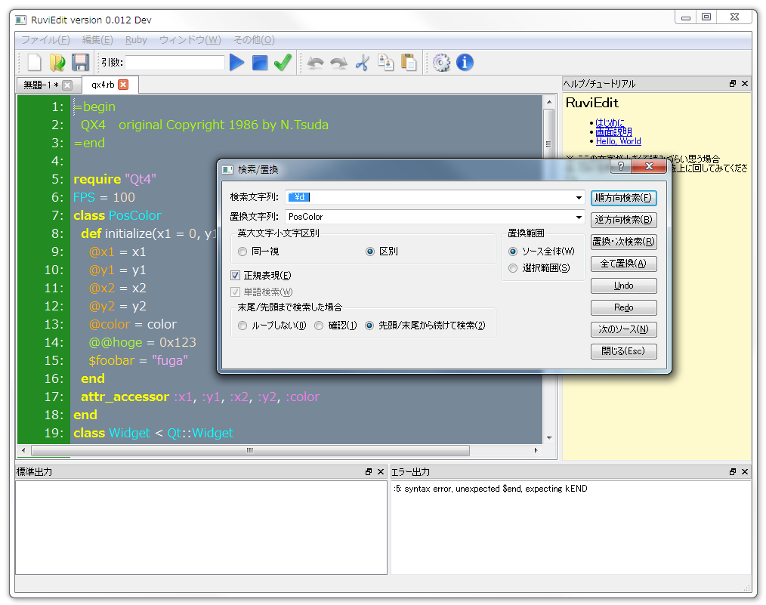766x605 pixels.
Task: Open the Hello, World tutorial link
Action: pos(619,141)
